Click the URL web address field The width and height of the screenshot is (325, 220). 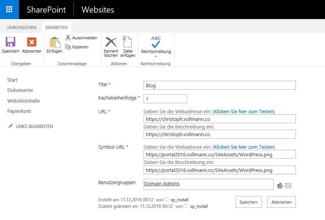pyautogui.click(x=219, y=119)
